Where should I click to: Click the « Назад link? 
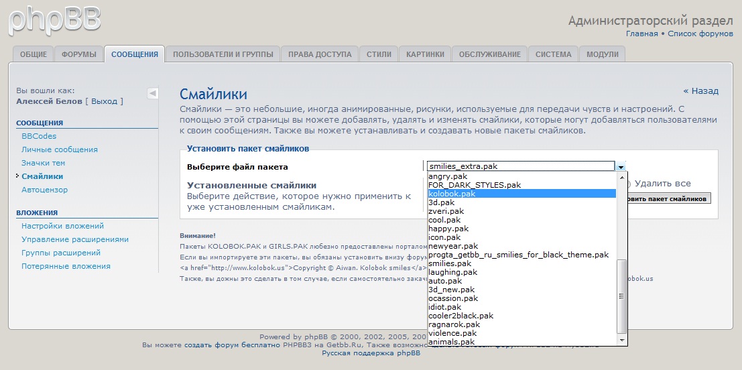[701, 91]
